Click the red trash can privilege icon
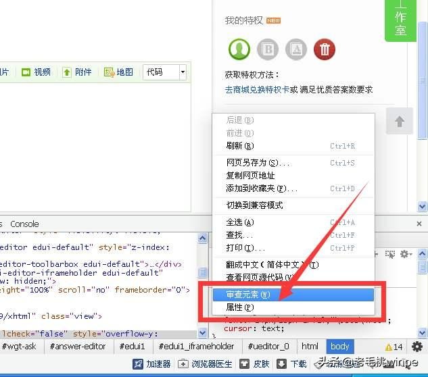 click(x=325, y=49)
